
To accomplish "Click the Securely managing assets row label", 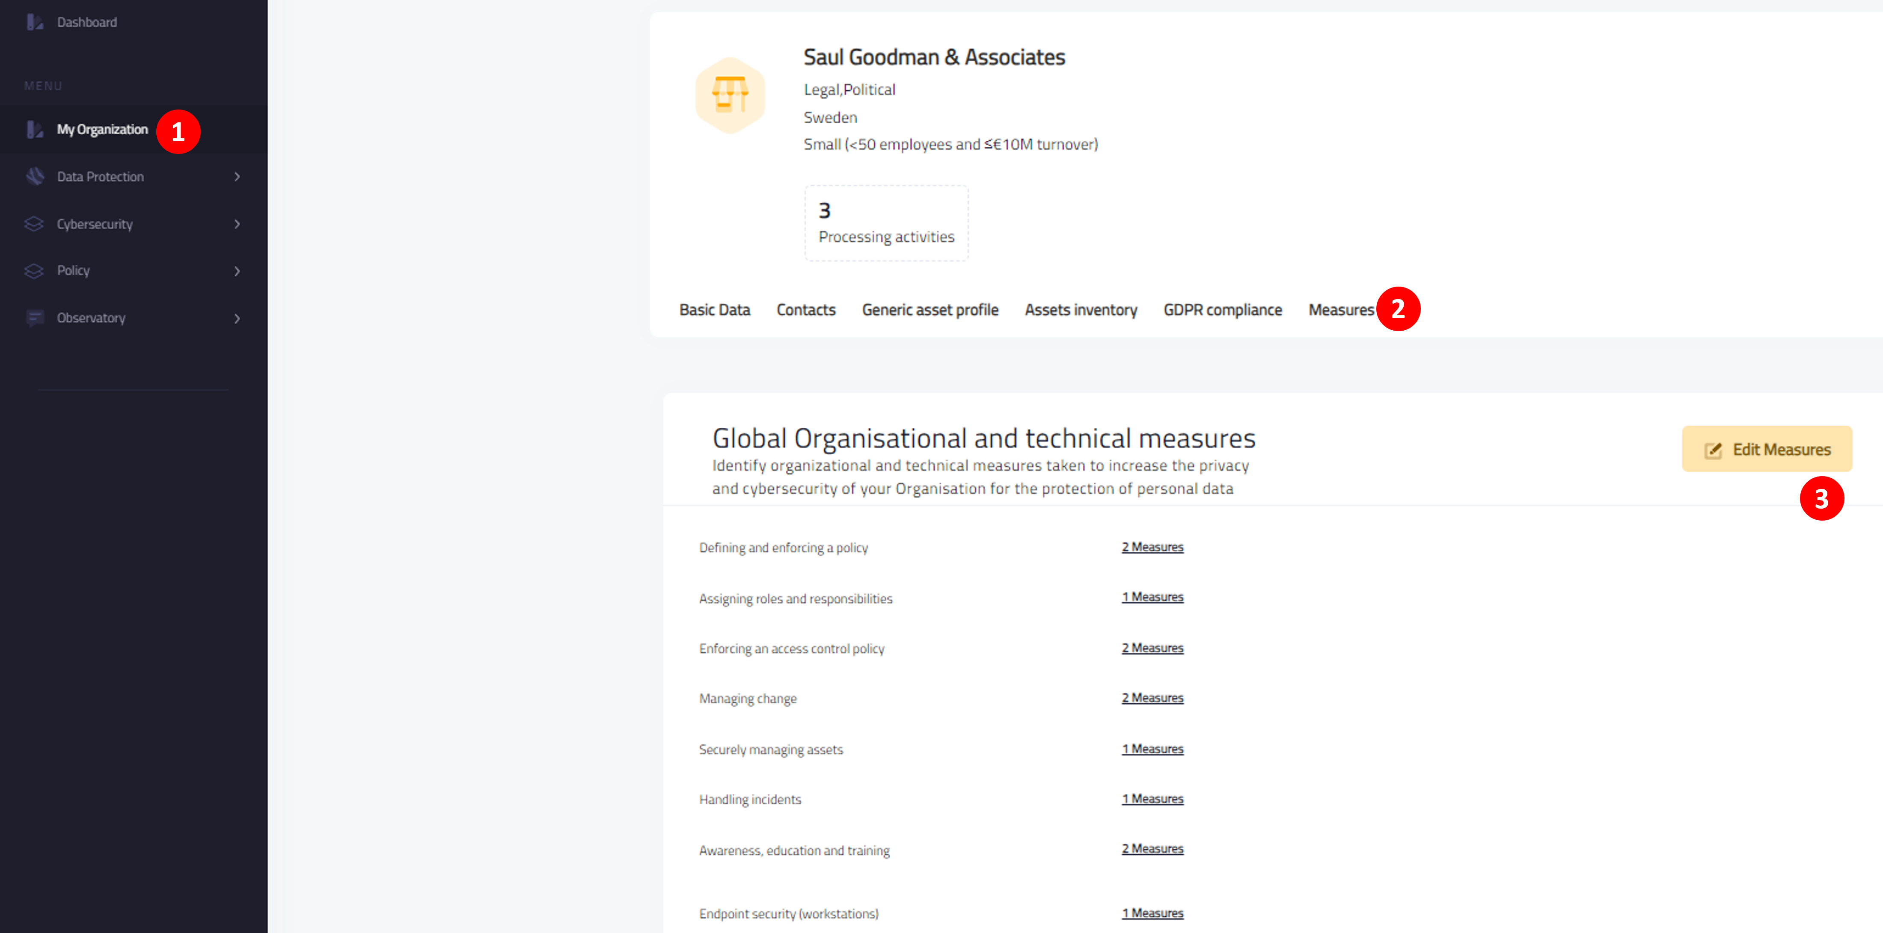I will coord(771,749).
